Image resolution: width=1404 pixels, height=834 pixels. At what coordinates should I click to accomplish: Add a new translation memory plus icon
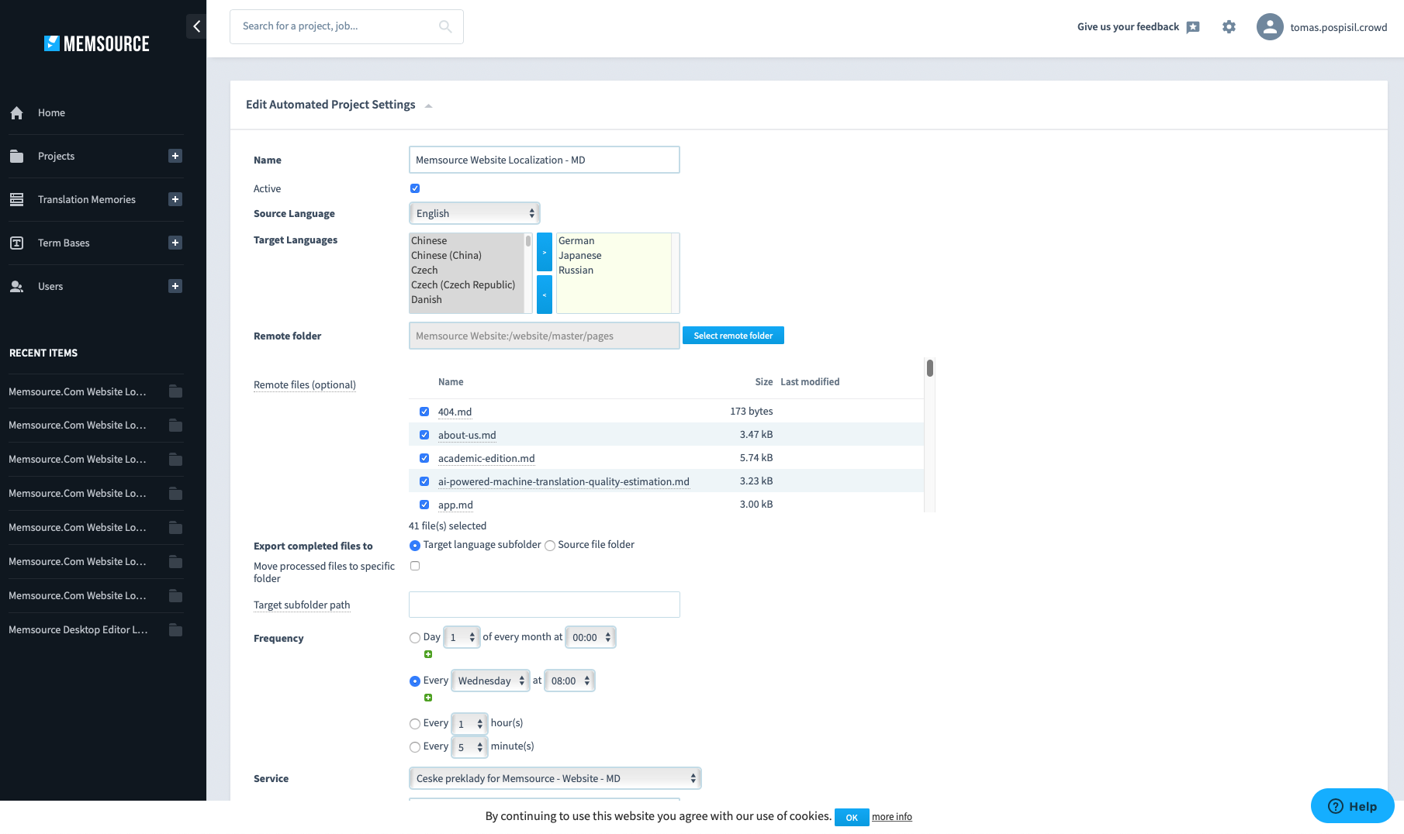click(x=175, y=199)
